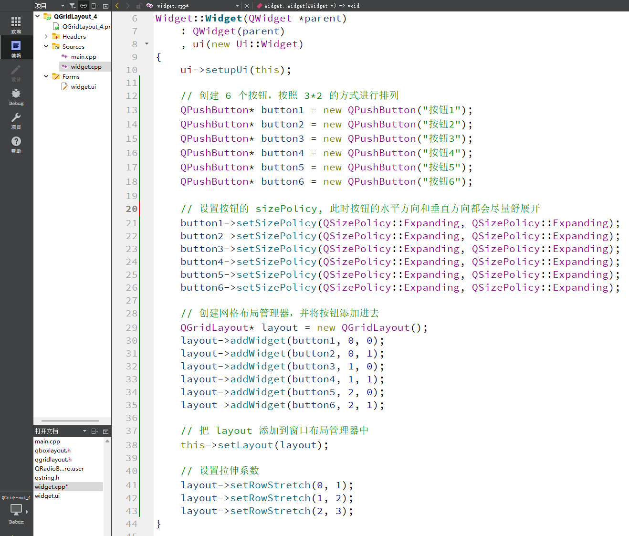Click the filter funnel icon in project panel
Viewport: 629px width, 536px height.
72,6
